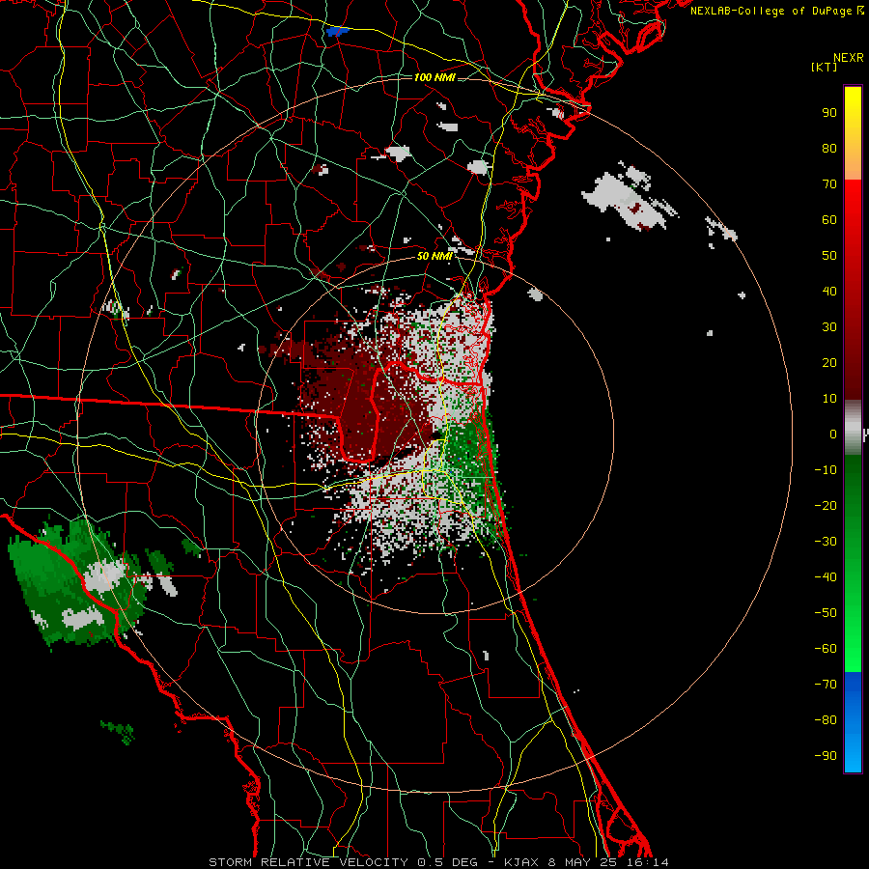Pick the blue bottom segment of color bar

(x=853, y=721)
